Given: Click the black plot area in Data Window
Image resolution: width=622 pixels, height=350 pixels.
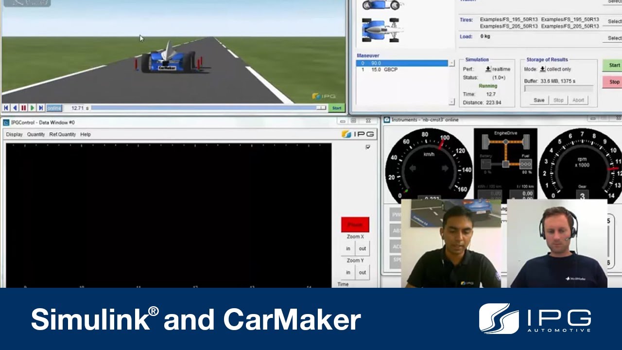Looking at the screenshot, I should pyautogui.click(x=168, y=214).
